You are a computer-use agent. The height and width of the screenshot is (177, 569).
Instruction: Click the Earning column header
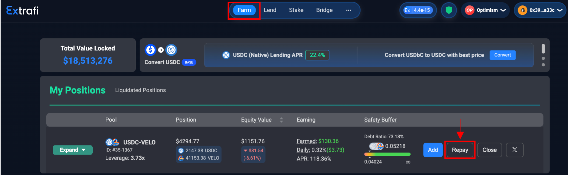306,120
